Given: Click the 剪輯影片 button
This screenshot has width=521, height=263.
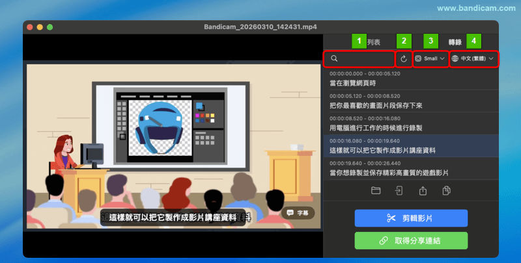Looking at the screenshot, I should coord(411,218).
